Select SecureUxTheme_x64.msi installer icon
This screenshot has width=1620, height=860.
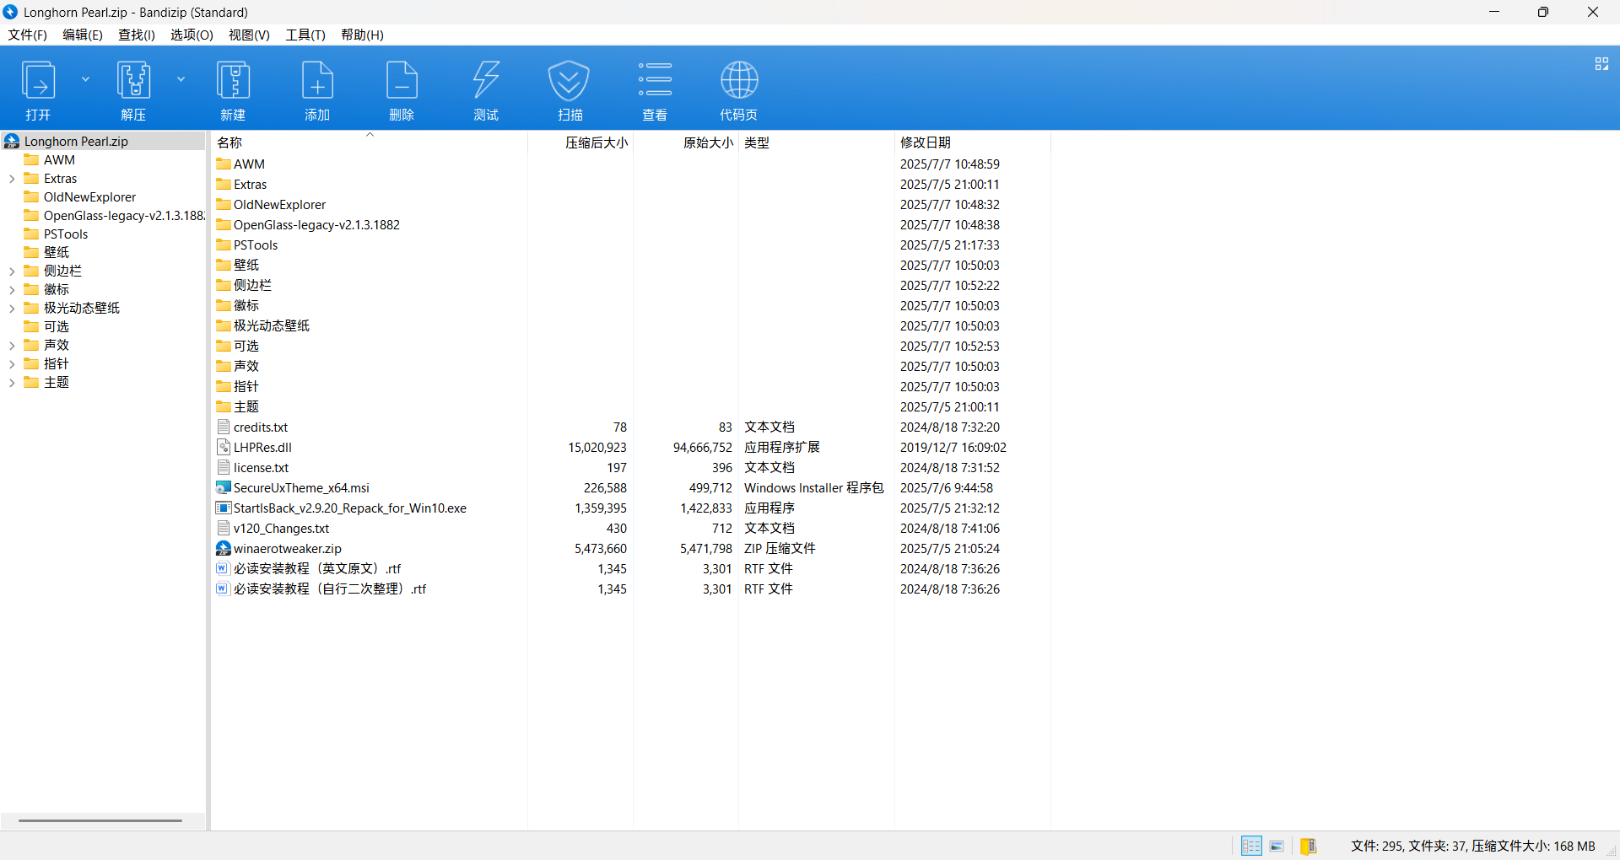(224, 488)
